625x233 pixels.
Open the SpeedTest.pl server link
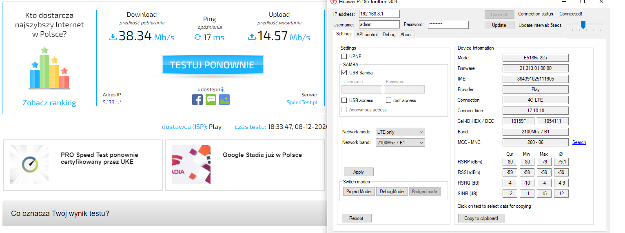302,102
